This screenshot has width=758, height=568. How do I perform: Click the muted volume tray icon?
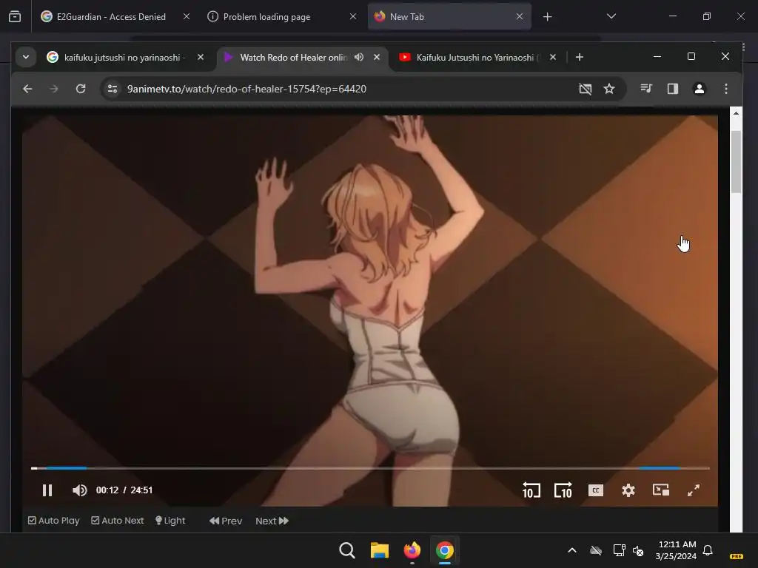(638, 550)
